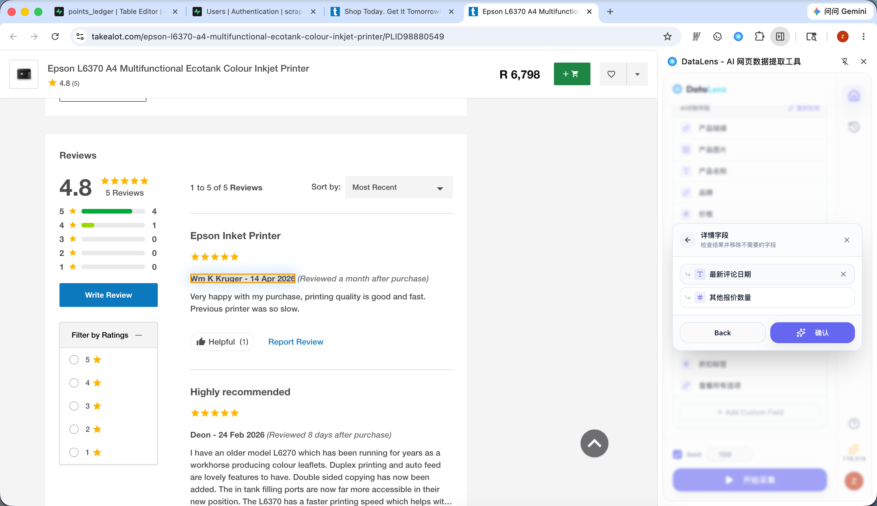877x506 pixels.
Task: Go forward to the next page
Action: [34, 37]
